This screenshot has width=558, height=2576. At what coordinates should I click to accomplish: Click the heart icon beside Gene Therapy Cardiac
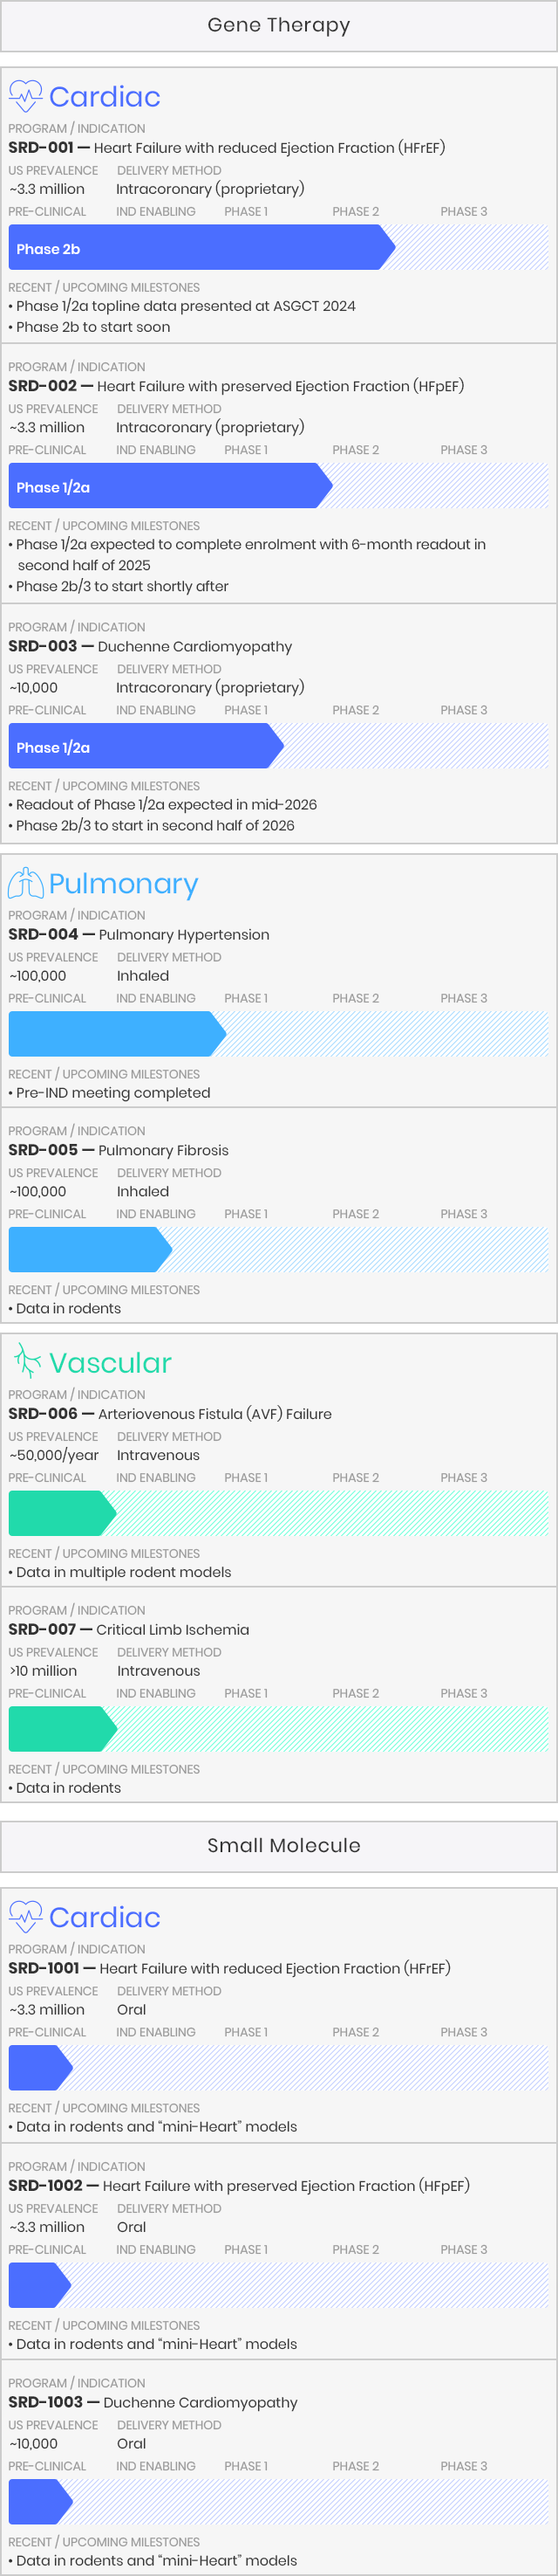(25, 96)
